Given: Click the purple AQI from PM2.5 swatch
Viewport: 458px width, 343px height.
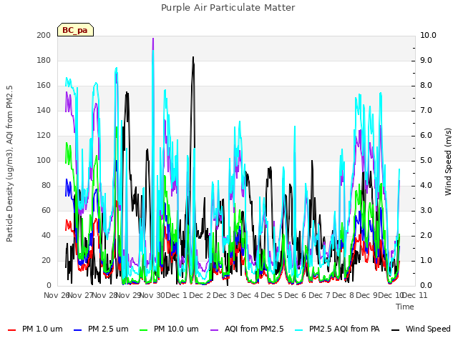Looking at the screenshot, I should click(215, 329).
